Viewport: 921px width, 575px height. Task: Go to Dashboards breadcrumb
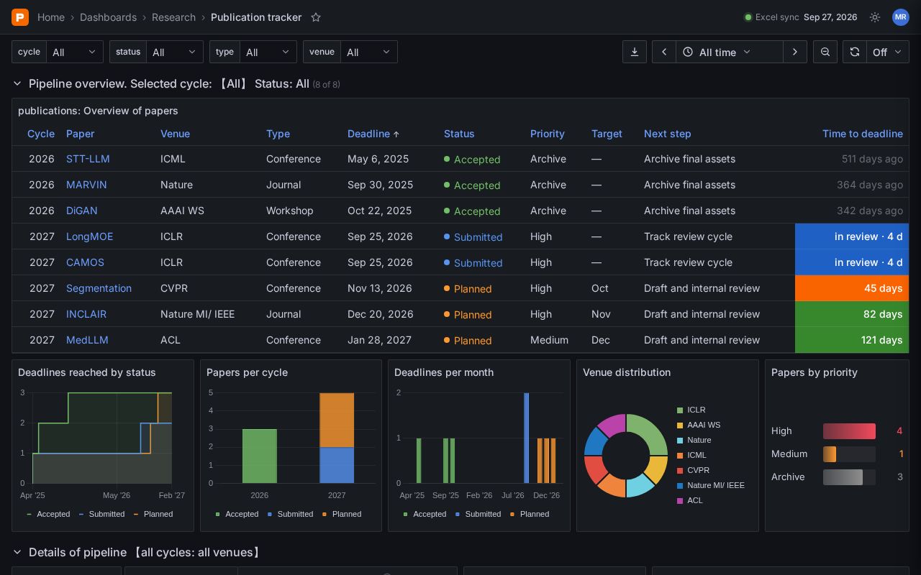coord(108,17)
